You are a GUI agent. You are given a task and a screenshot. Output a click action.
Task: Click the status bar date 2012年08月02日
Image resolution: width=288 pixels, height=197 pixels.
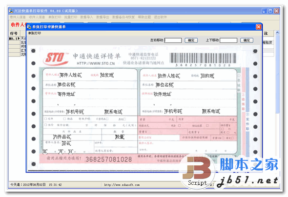tap(34, 184)
